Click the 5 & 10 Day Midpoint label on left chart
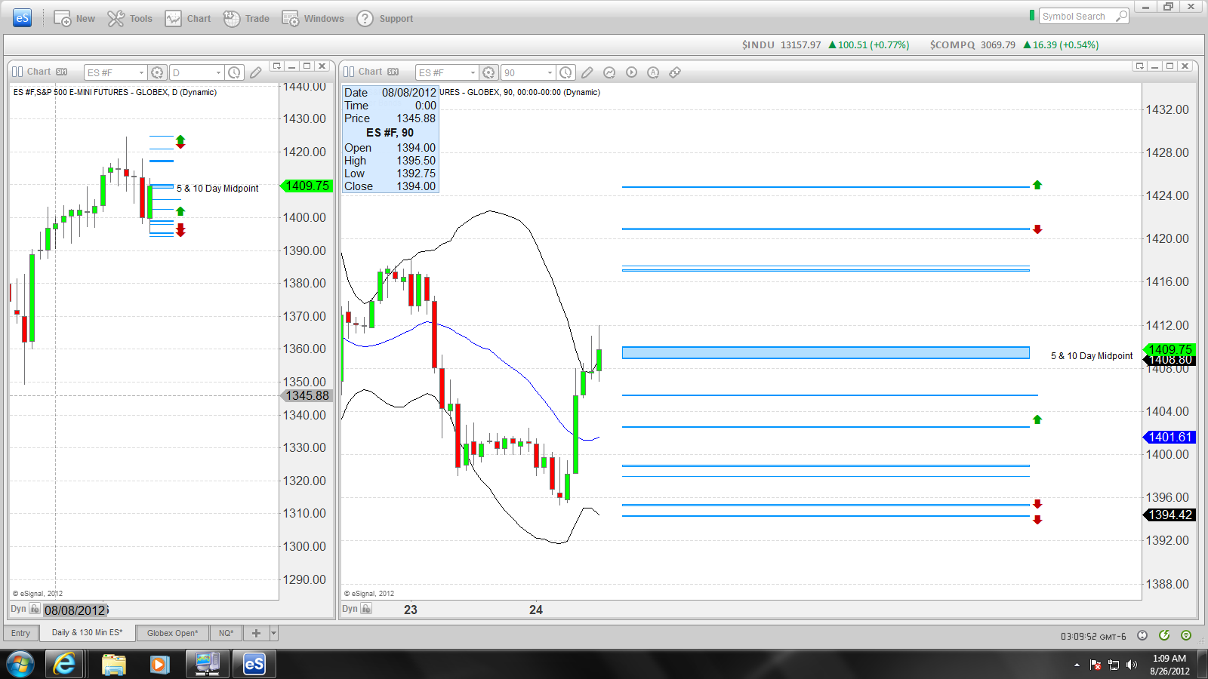Image resolution: width=1208 pixels, height=679 pixels. tap(217, 189)
